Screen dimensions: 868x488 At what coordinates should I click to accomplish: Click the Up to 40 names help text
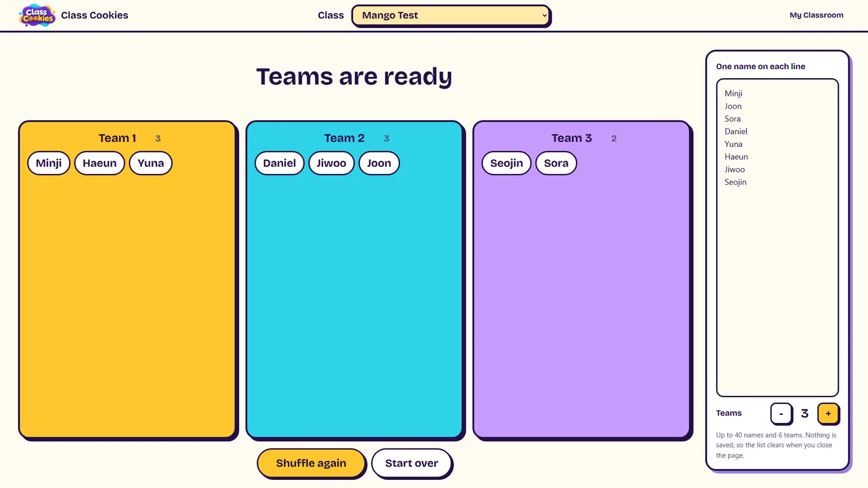776,445
